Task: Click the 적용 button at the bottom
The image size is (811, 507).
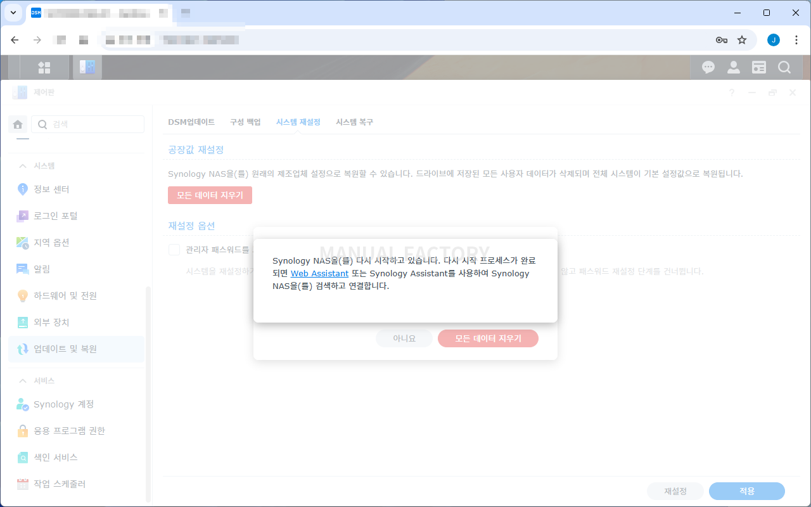Action: click(747, 491)
